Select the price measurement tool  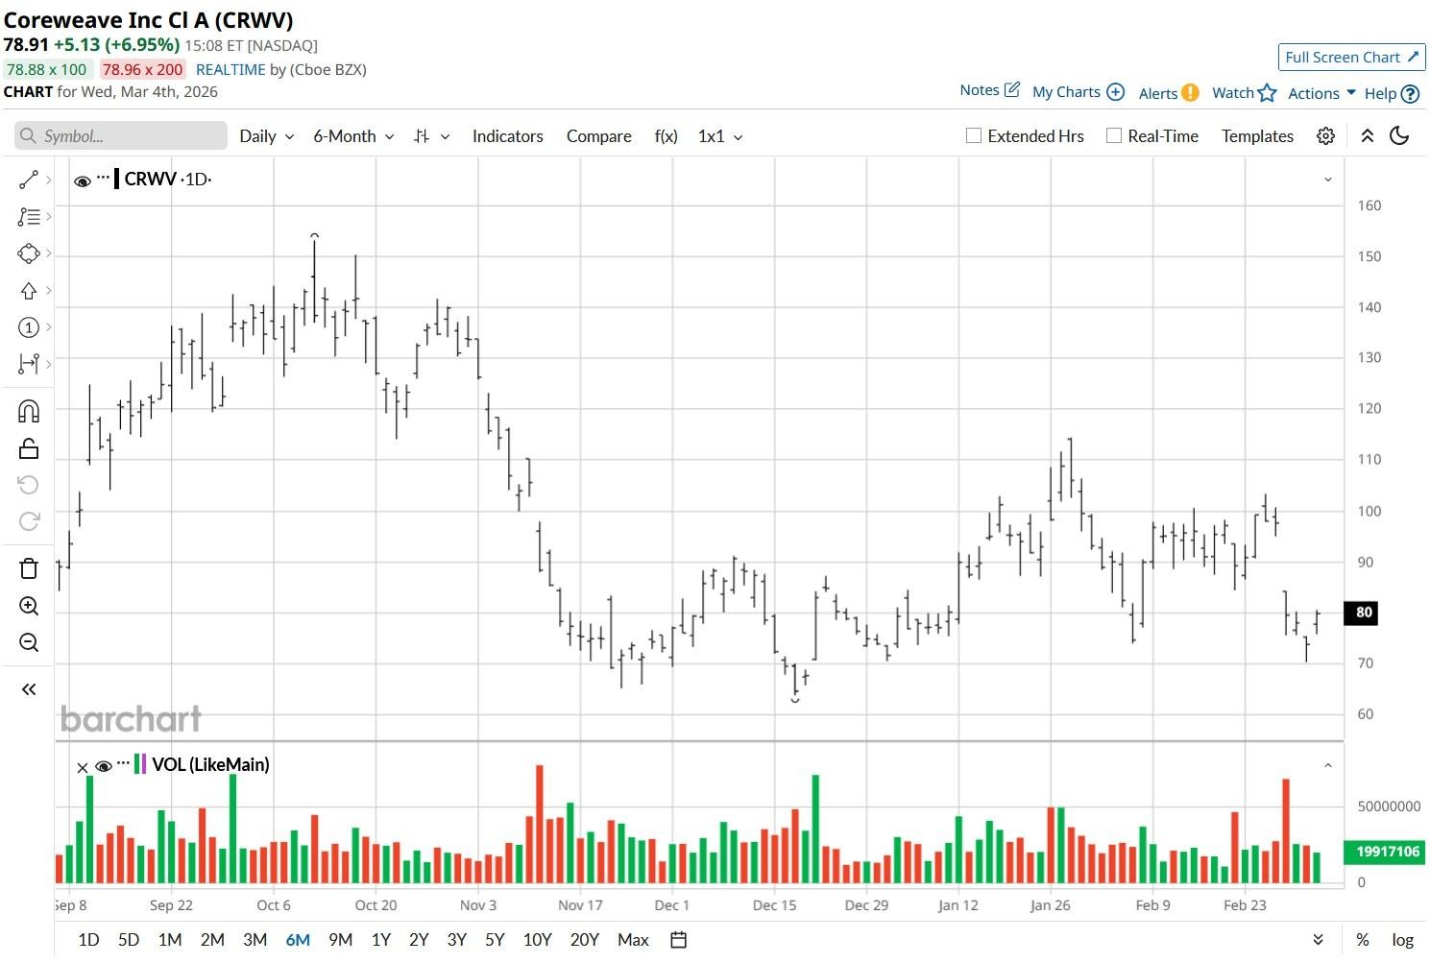29,364
